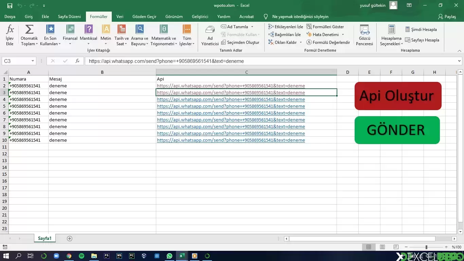
Task: Toggle Formülleri Göster show formulas
Action: tap(325, 27)
